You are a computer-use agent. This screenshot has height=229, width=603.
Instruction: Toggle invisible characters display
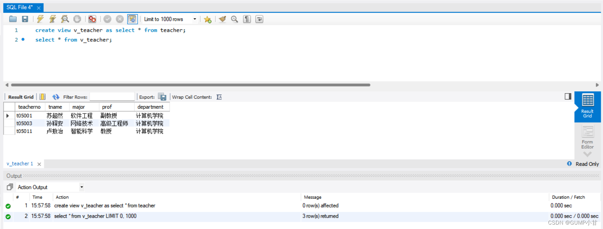pyautogui.click(x=247, y=19)
